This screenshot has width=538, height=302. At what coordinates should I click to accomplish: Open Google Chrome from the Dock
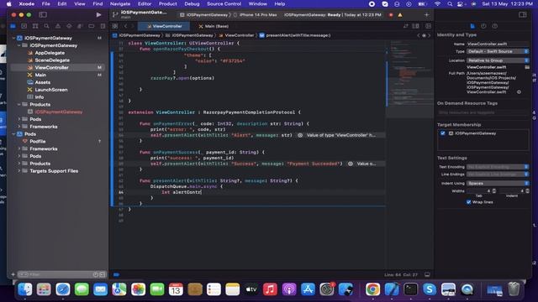point(372,289)
